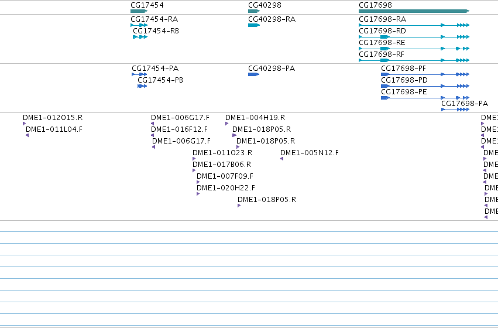Pick BAC end DME1-020H22.F
This screenshot has width=498, height=328.
pos(198,194)
